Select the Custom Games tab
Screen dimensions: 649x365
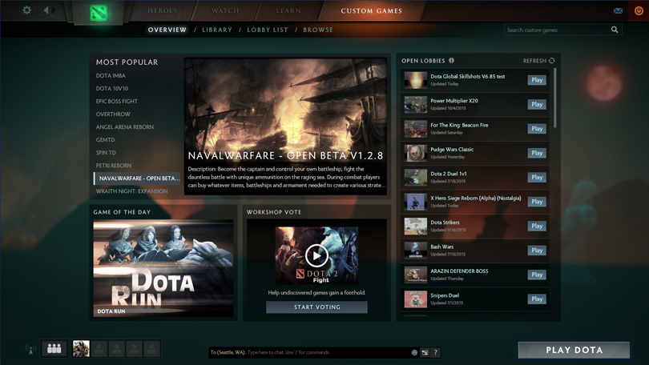pos(371,10)
